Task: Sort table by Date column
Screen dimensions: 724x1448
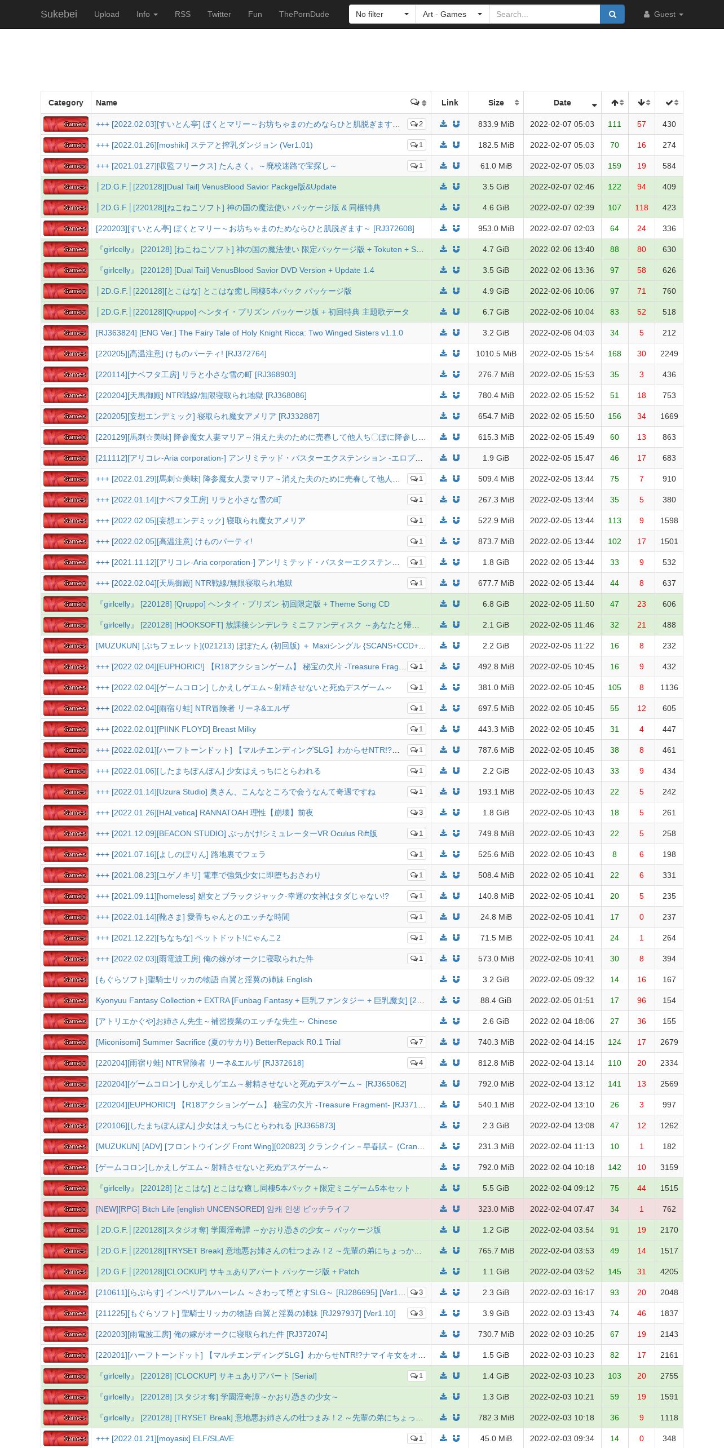Action: (x=562, y=103)
